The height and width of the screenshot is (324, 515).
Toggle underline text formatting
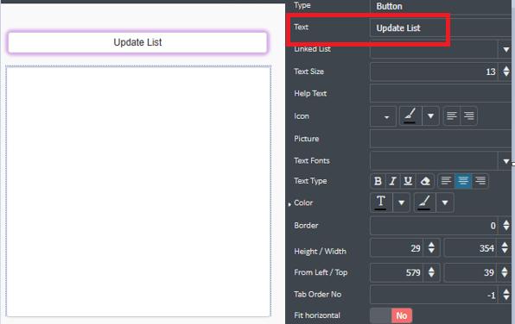coord(408,181)
